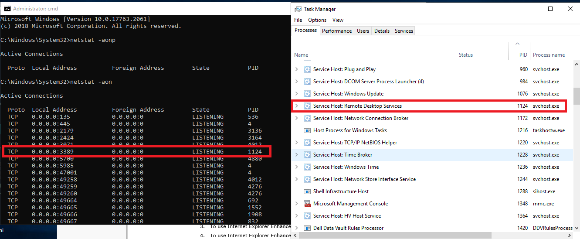Image resolution: width=580 pixels, height=239 pixels.
Task: Click the Microsoft Management Console icon
Action: 307,204
